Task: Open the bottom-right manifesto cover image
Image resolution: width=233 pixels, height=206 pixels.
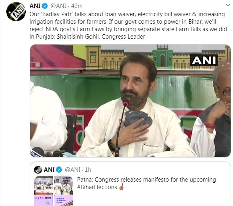Action: click(63, 200)
